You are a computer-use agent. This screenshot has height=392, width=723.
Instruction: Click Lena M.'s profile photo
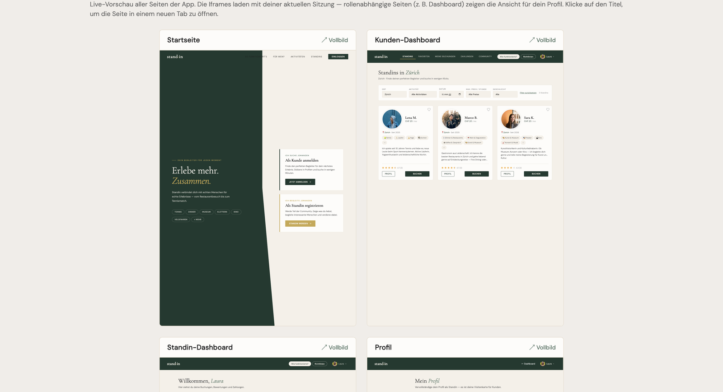[392, 119]
